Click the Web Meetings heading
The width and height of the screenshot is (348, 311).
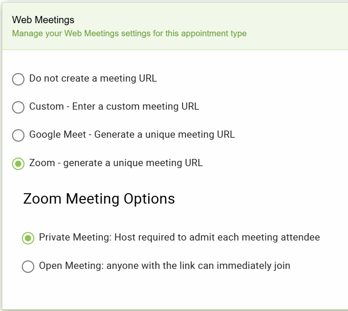tap(43, 20)
